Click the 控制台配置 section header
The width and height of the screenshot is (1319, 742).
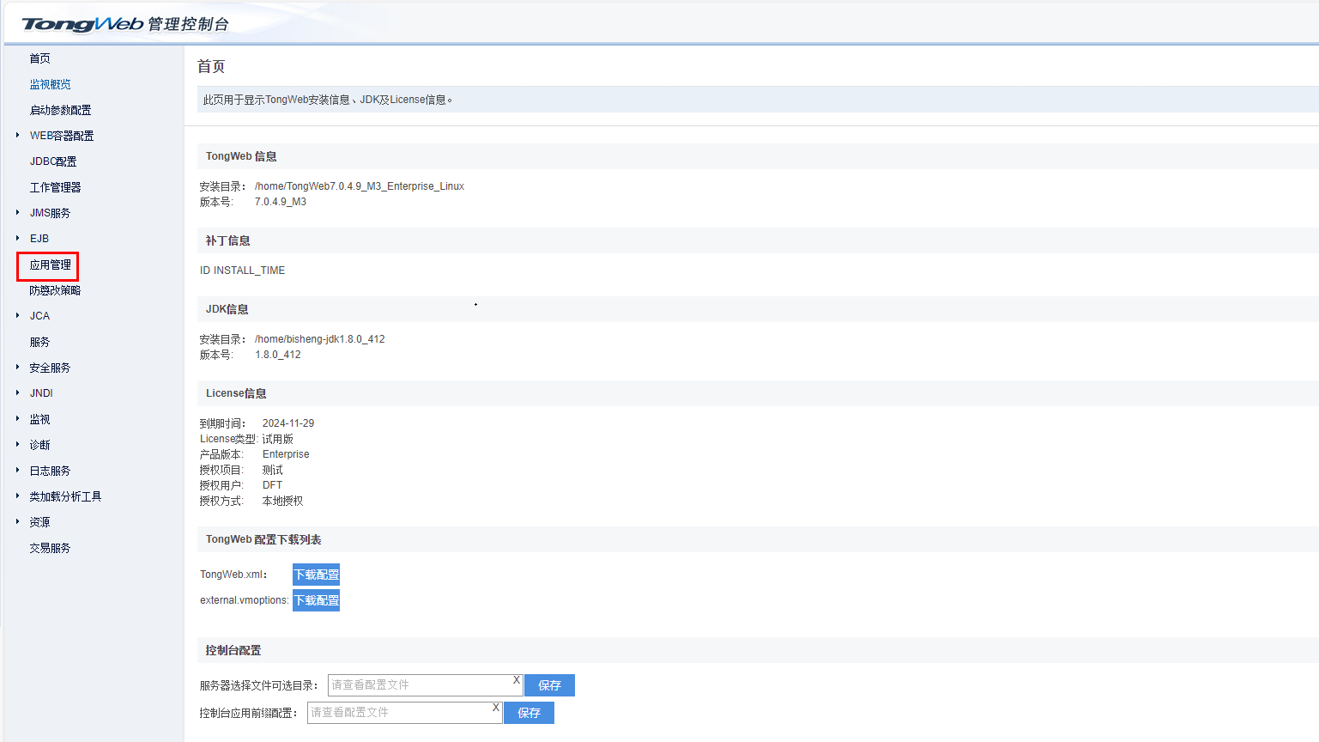(233, 650)
